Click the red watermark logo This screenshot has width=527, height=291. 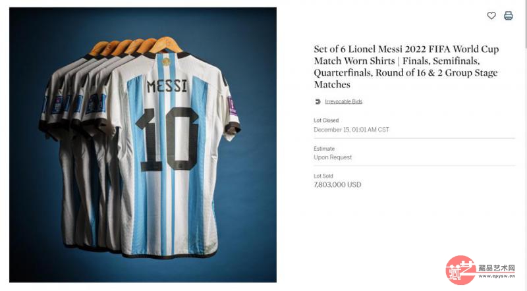(461, 270)
